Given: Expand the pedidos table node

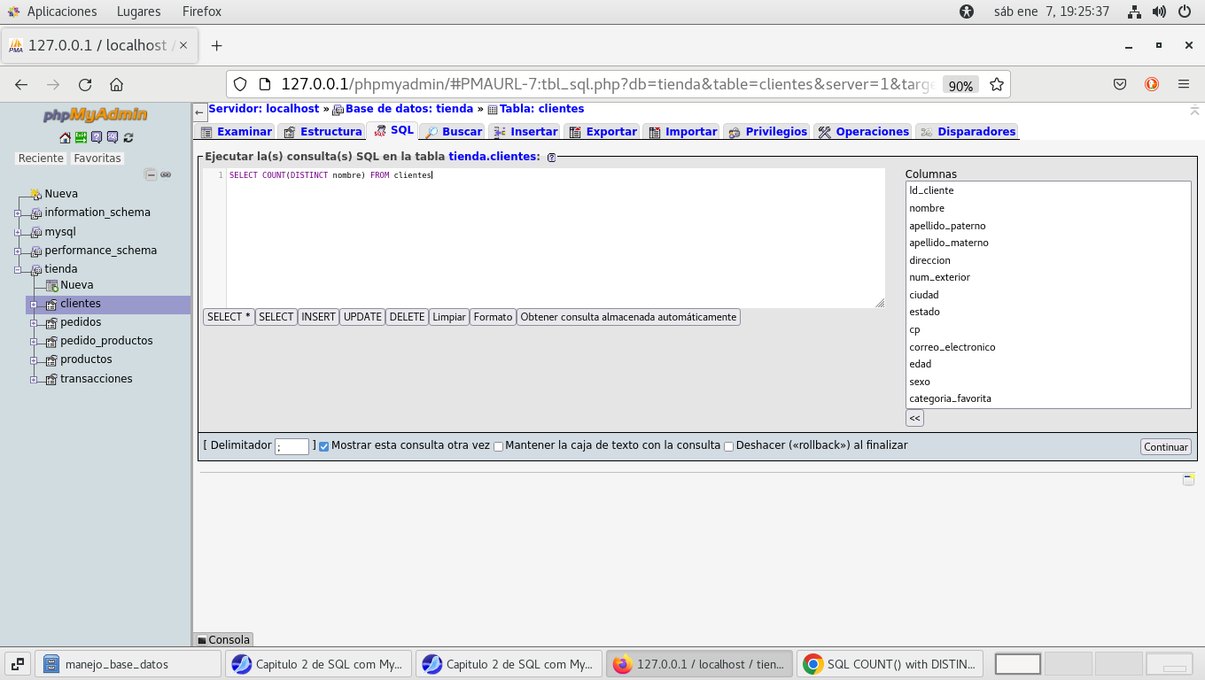Looking at the screenshot, I should [x=34, y=323].
